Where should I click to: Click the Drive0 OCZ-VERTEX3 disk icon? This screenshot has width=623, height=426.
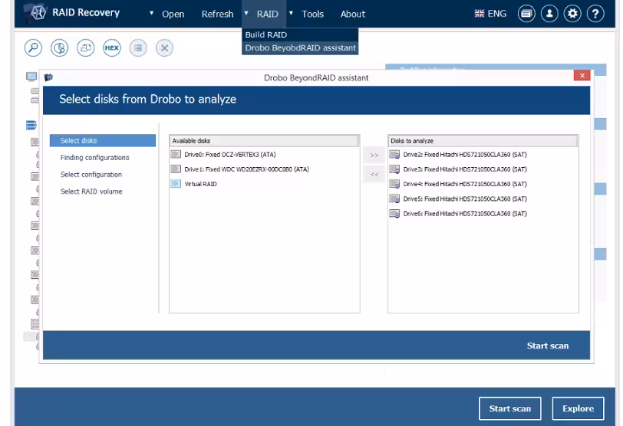(176, 154)
